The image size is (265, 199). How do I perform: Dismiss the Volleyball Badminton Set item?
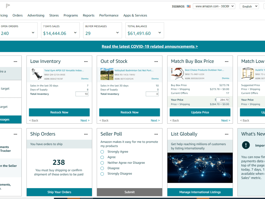pyautogui.click(x=155, y=79)
